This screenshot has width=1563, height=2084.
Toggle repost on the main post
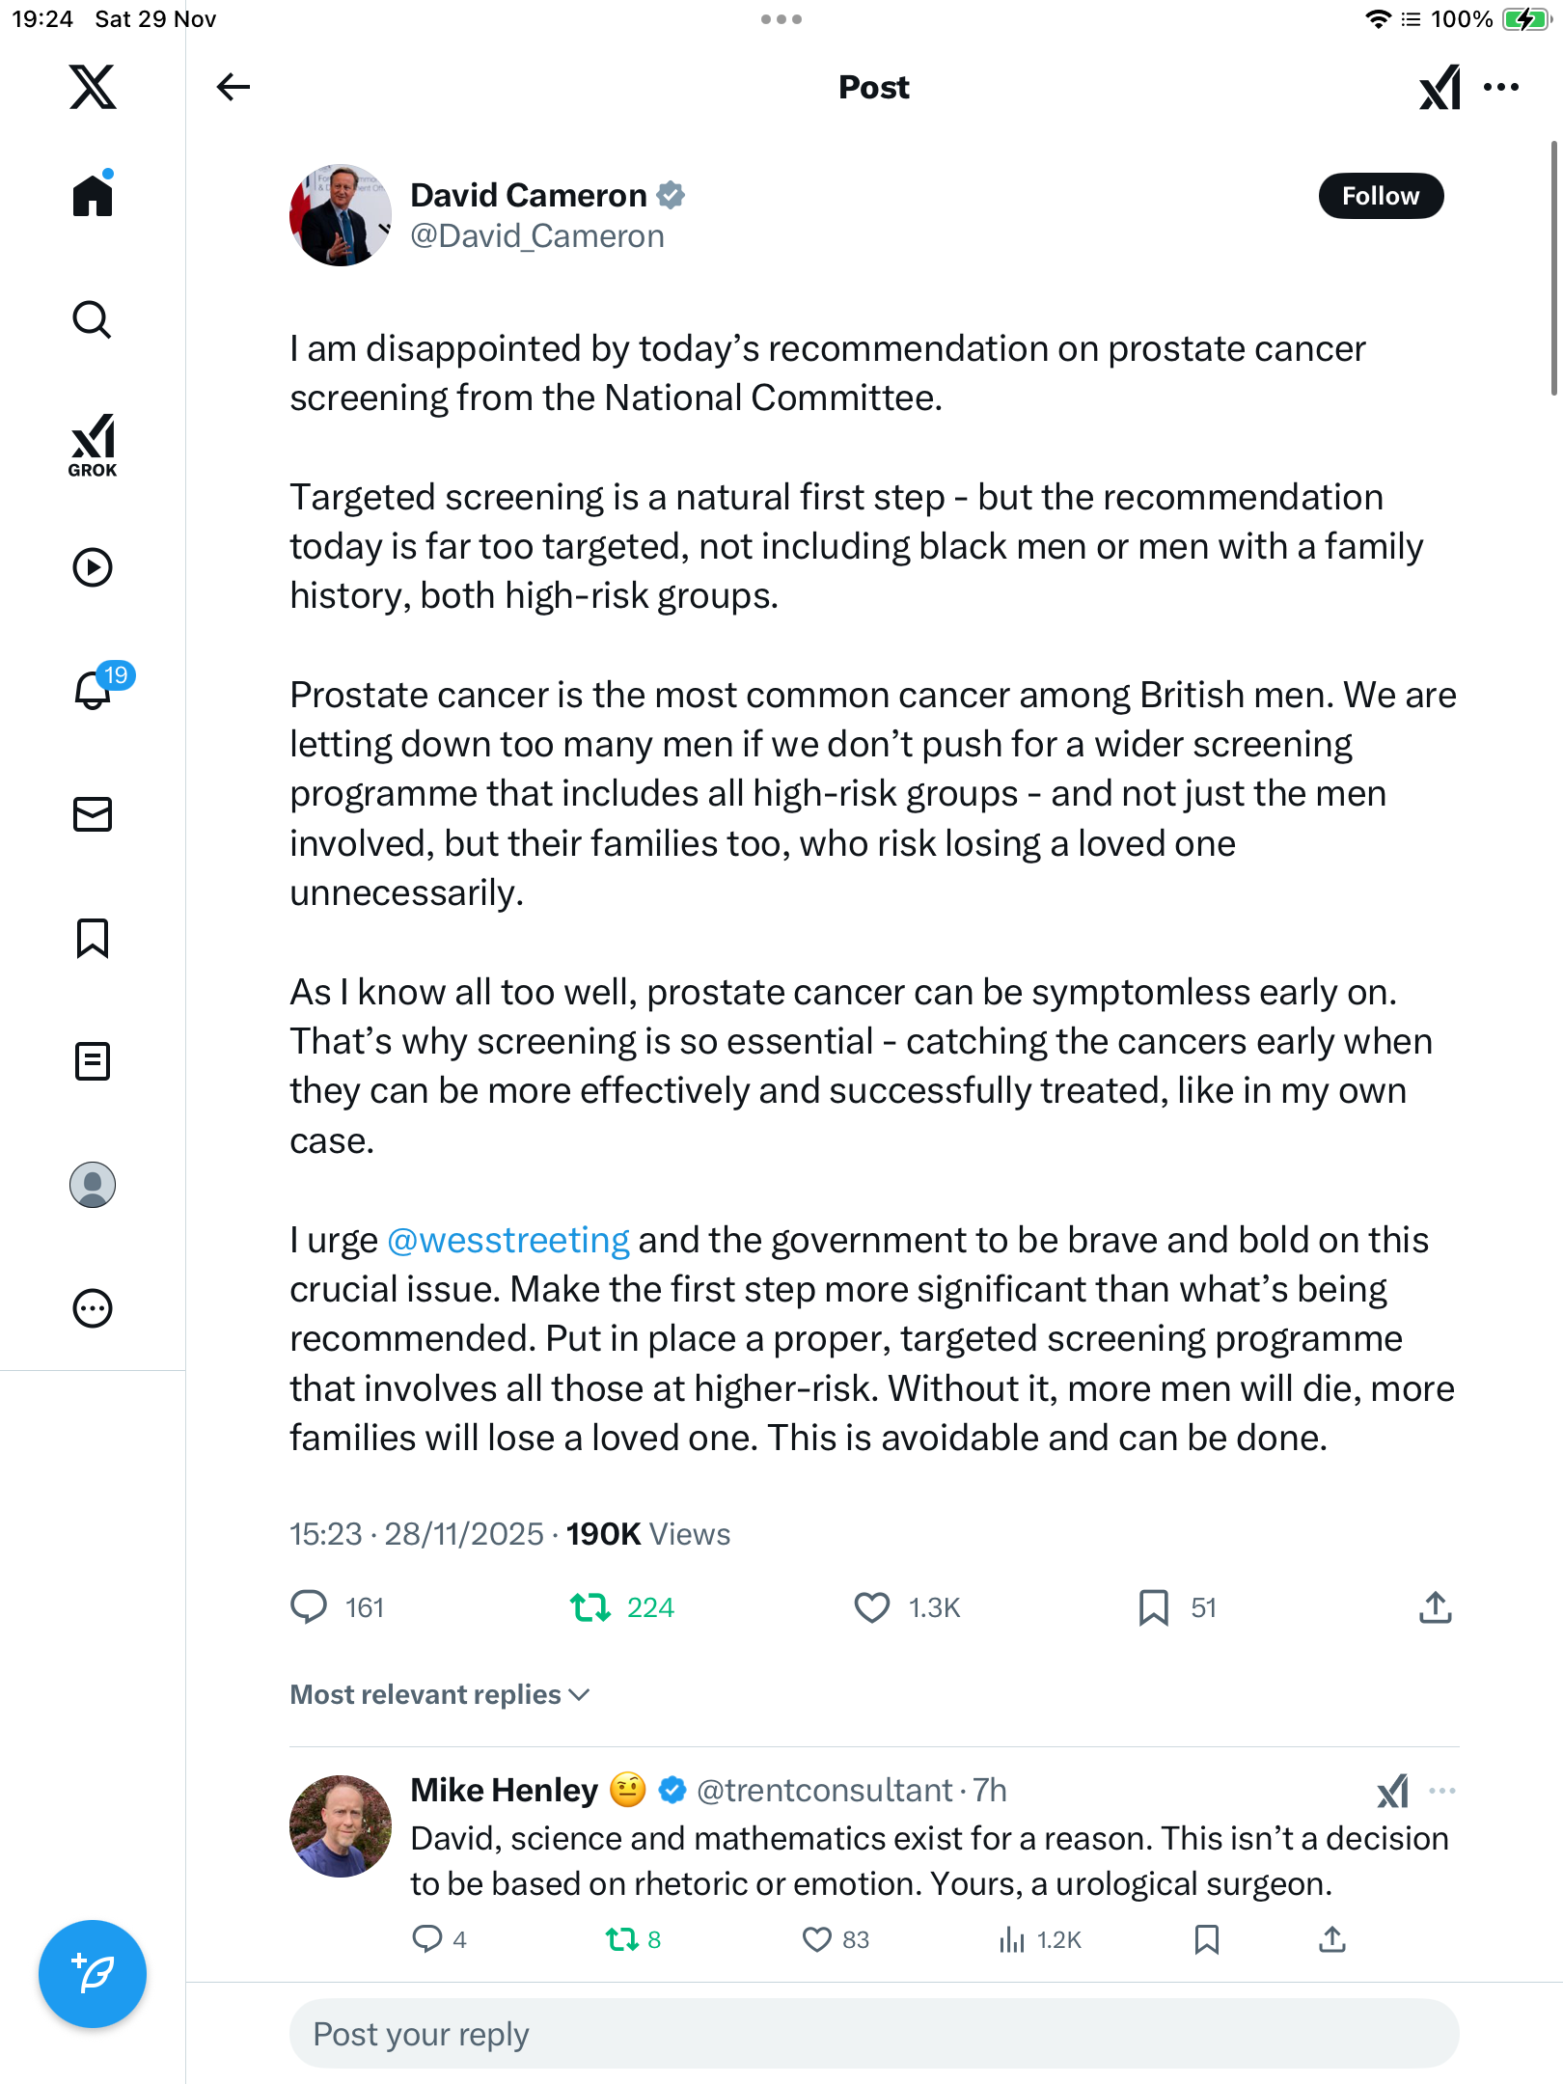coord(590,1607)
